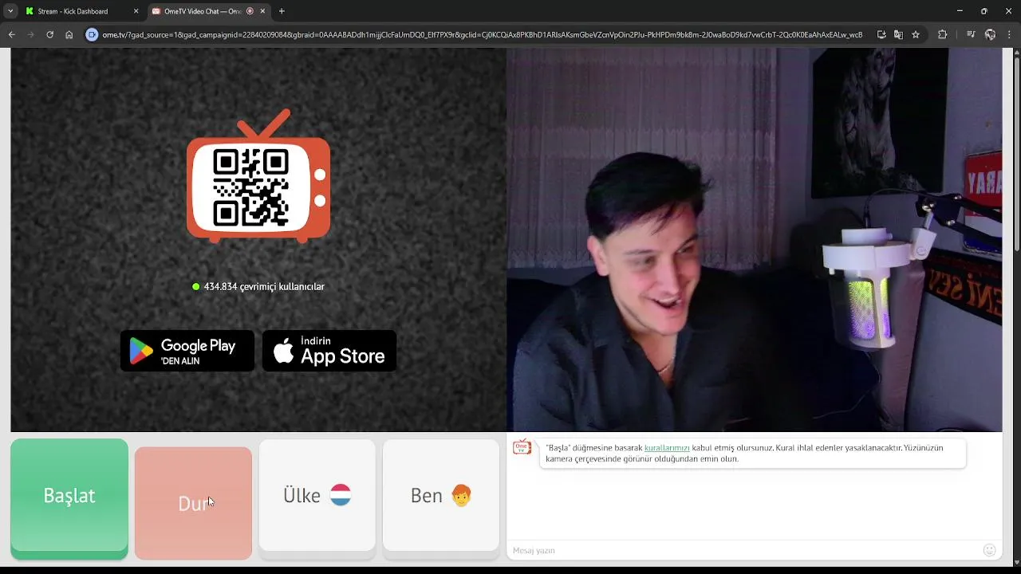
Task: Restore down the browser window
Action: pos(984,11)
